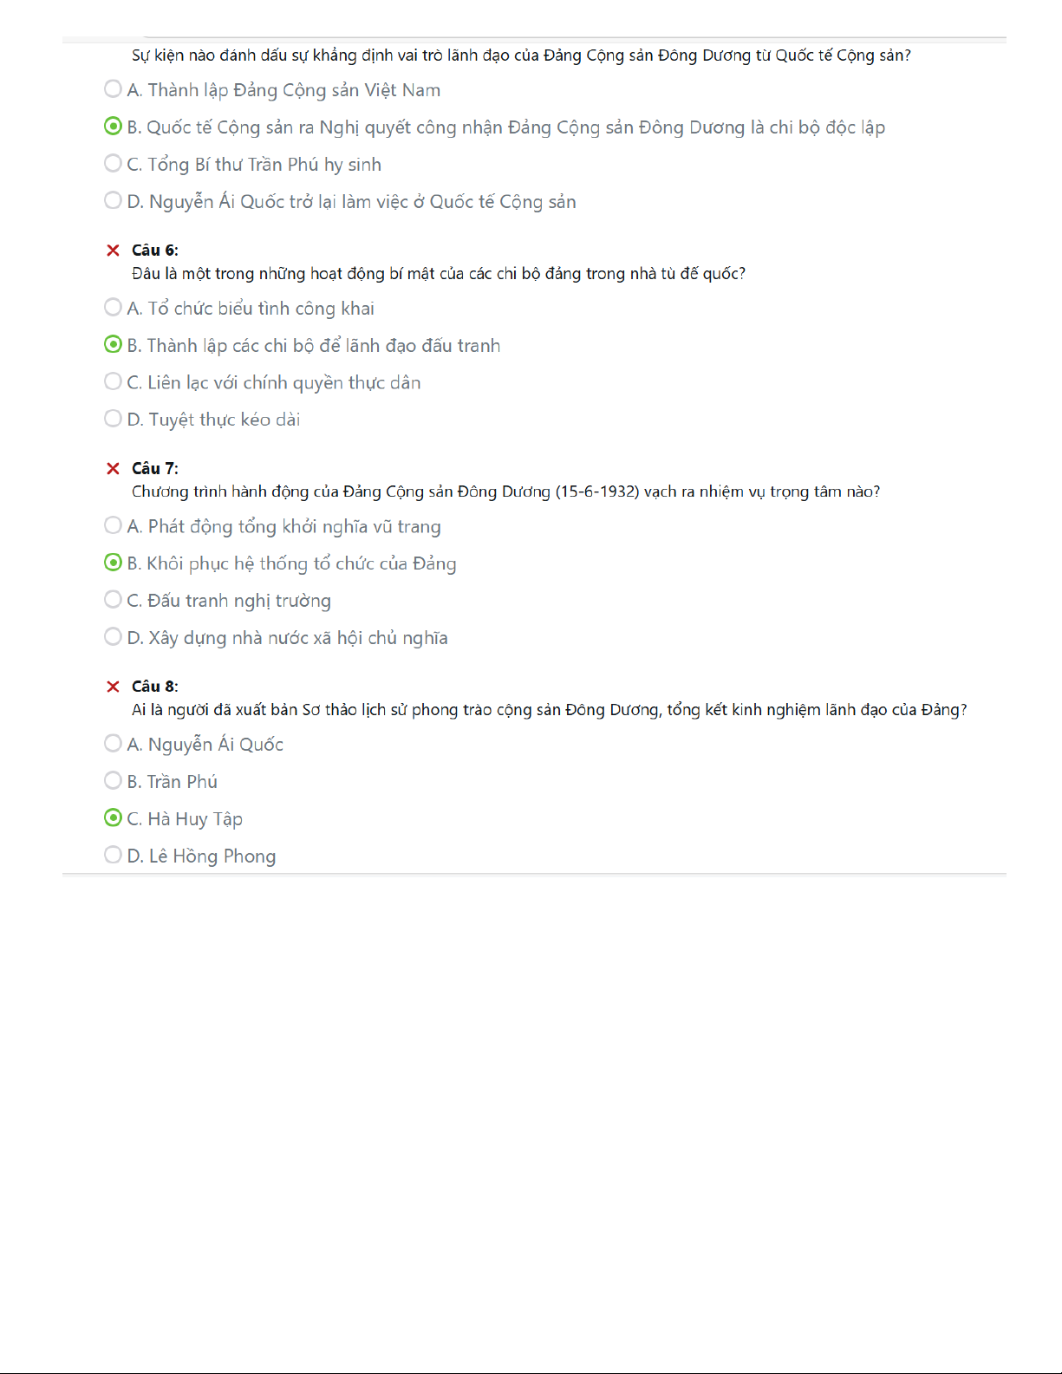Click the red X icon beside Câu 6
Image resolution: width=1062 pixels, height=1374 pixels.
coord(113,251)
